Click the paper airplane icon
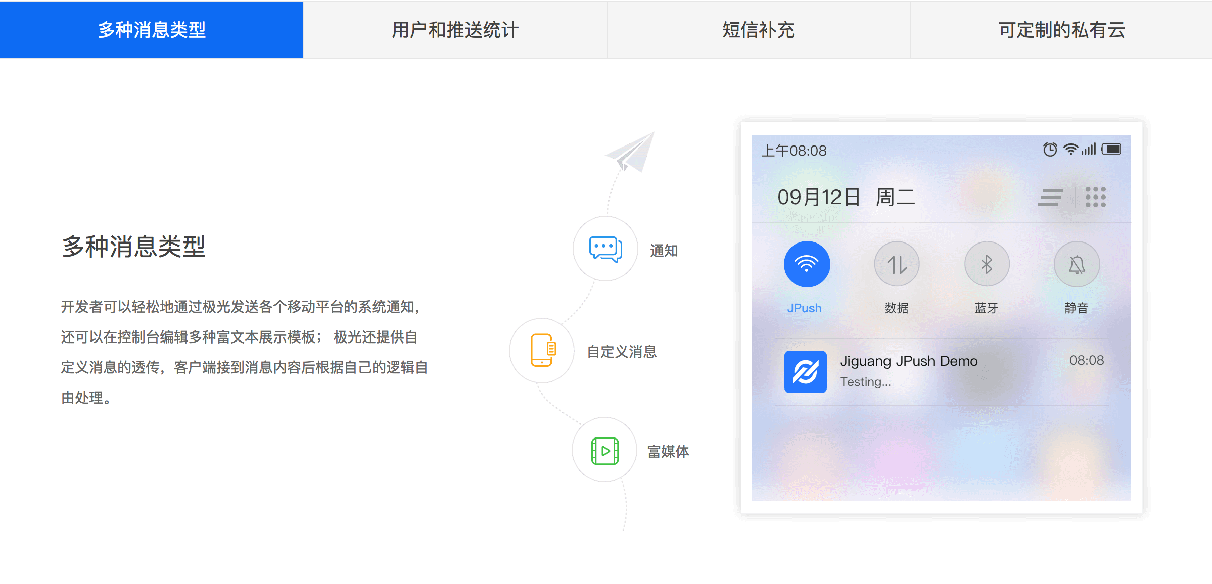Image resolution: width=1212 pixels, height=584 pixels. pyautogui.click(x=632, y=153)
